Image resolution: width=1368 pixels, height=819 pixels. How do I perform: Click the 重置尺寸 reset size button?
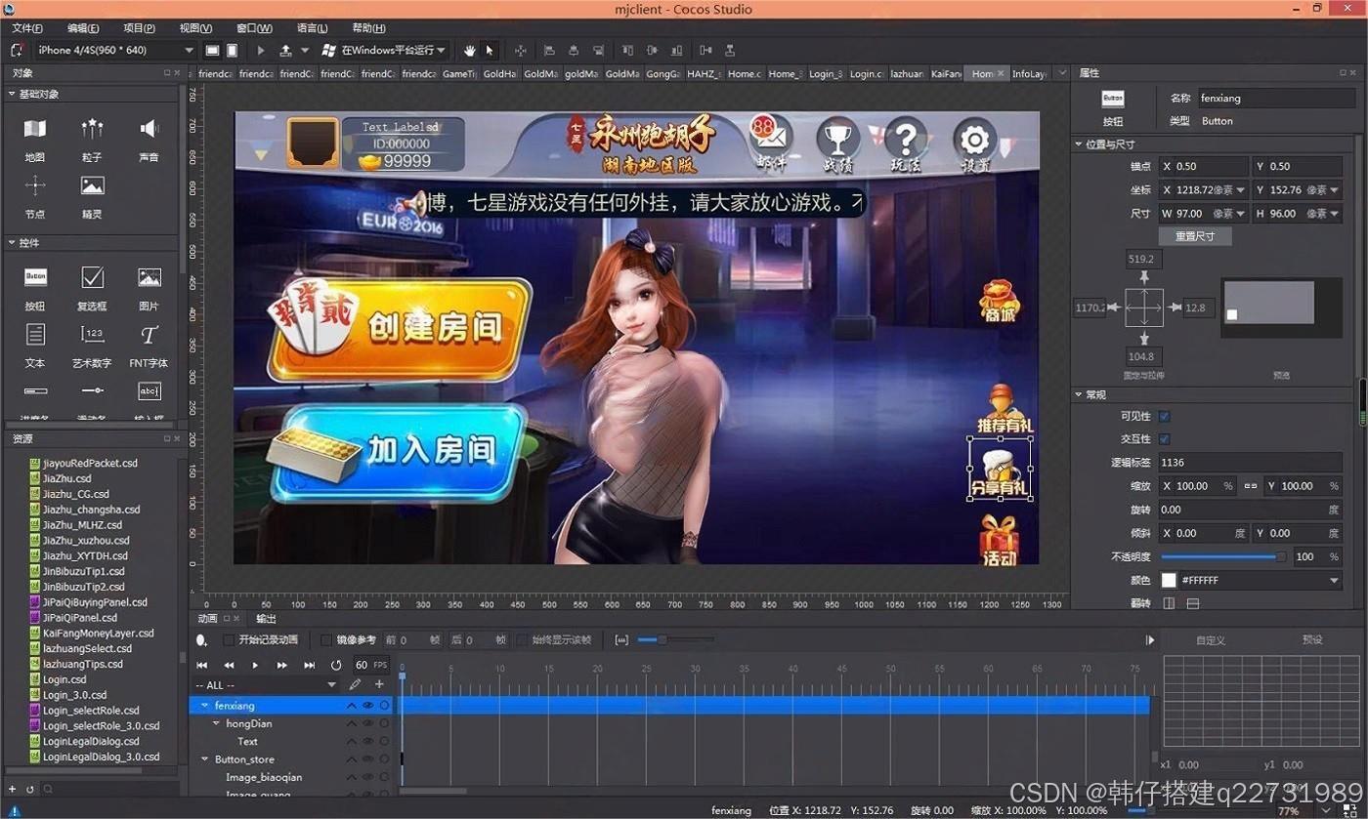tap(1195, 236)
